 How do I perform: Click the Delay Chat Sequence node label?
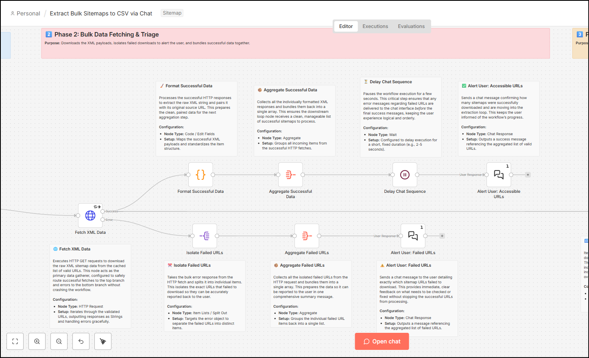[x=405, y=192]
